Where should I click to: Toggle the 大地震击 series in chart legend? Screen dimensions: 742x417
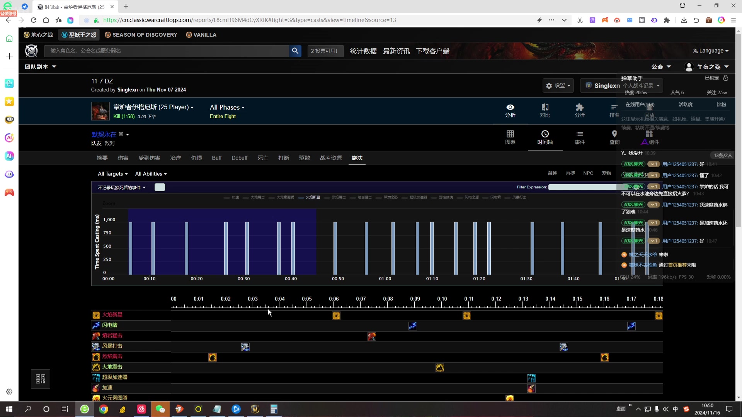click(x=254, y=197)
